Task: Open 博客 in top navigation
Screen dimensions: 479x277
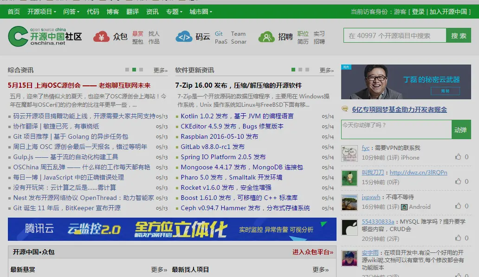Action: click(x=113, y=12)
